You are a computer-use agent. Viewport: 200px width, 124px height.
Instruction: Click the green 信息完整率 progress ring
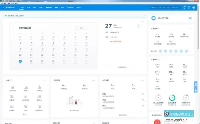point(172,98)
